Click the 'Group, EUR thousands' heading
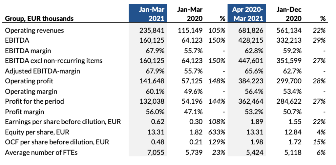Viewport: 336px width, 165px height. (x=39, y=19)
